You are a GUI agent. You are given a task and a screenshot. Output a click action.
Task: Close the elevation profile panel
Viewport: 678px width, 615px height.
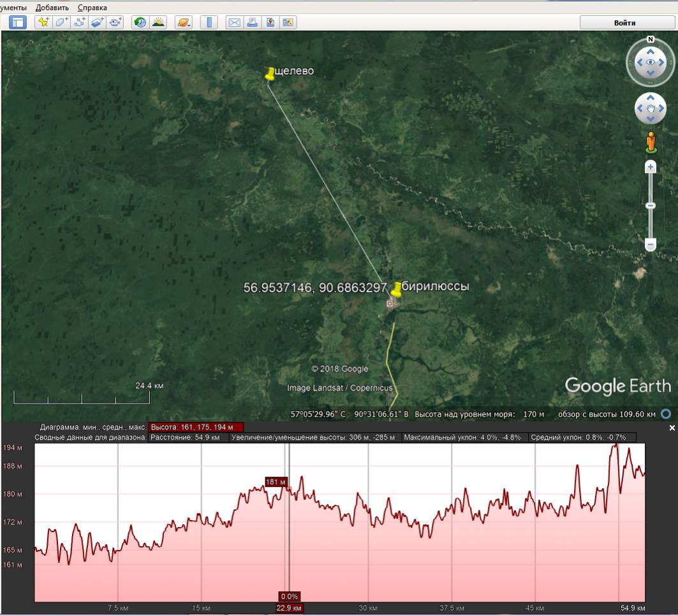(x=672, y=428)
